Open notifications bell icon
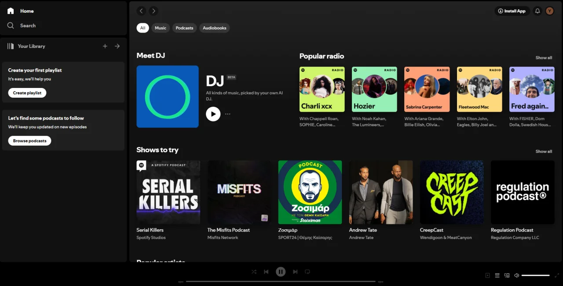 [x=537, y=11]
